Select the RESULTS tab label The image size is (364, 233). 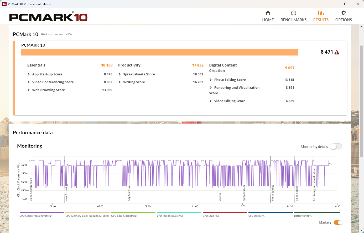pos(321,20)
